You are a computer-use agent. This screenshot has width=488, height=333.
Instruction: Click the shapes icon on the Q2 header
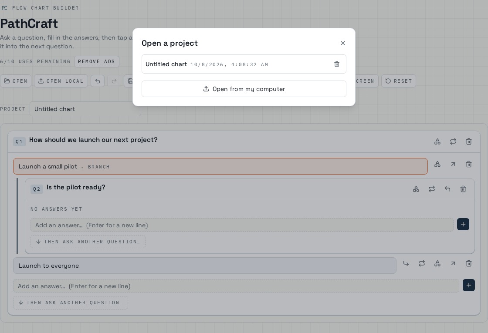416,189
